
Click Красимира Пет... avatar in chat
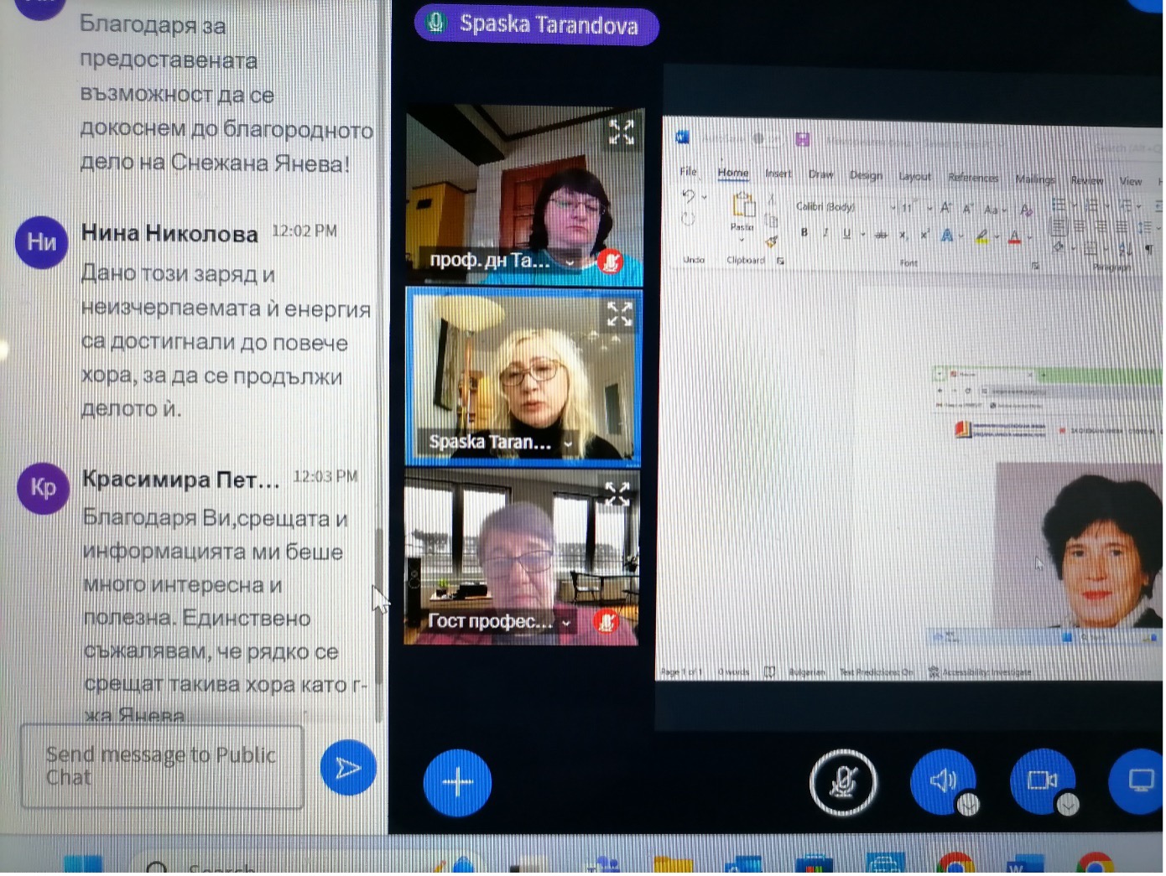tap(43, 488)
